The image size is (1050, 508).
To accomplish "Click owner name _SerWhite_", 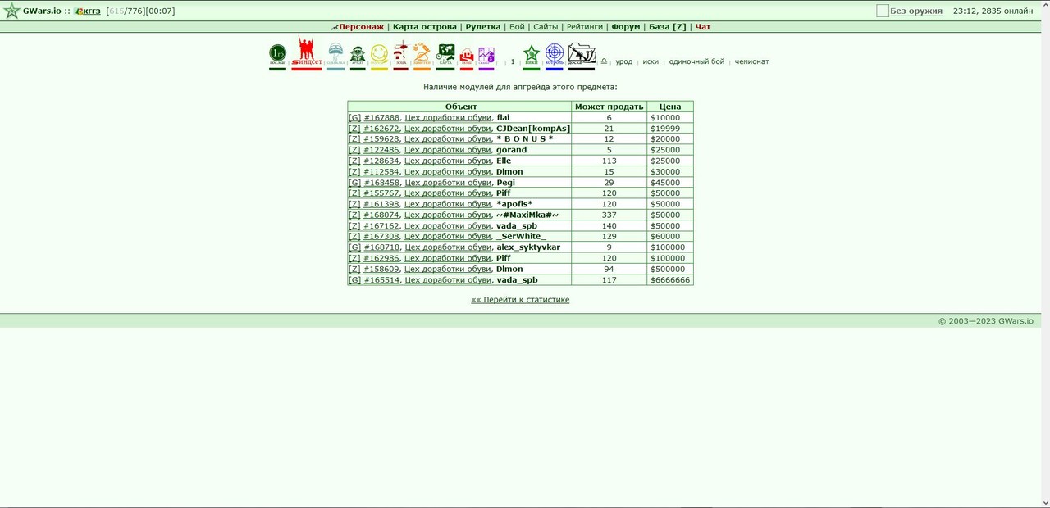I will 521,237.
